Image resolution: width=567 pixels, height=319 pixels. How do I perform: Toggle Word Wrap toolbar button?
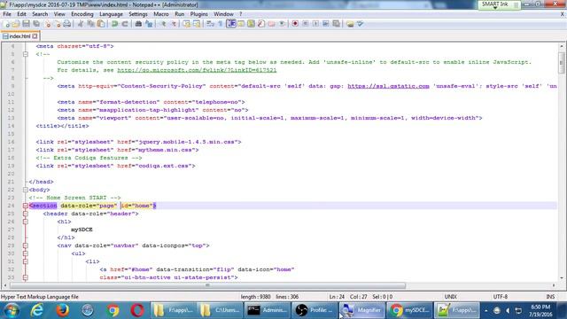pyautogui.click(x=210, y=24)
